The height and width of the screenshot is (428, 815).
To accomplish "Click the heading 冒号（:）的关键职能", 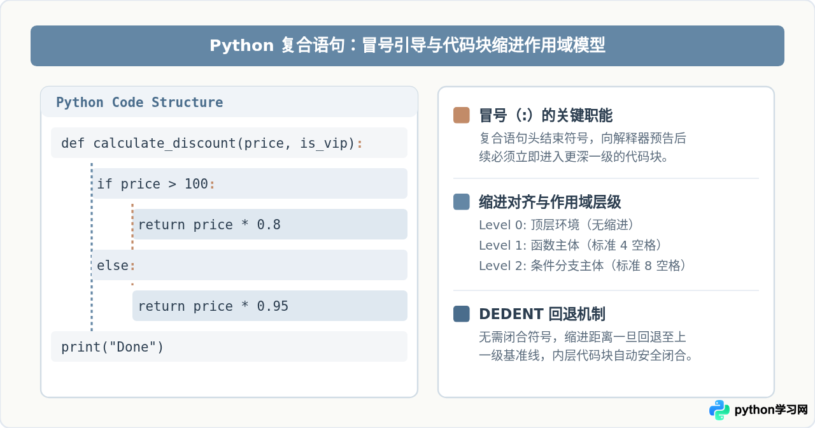I will click(x=546, y=115).
